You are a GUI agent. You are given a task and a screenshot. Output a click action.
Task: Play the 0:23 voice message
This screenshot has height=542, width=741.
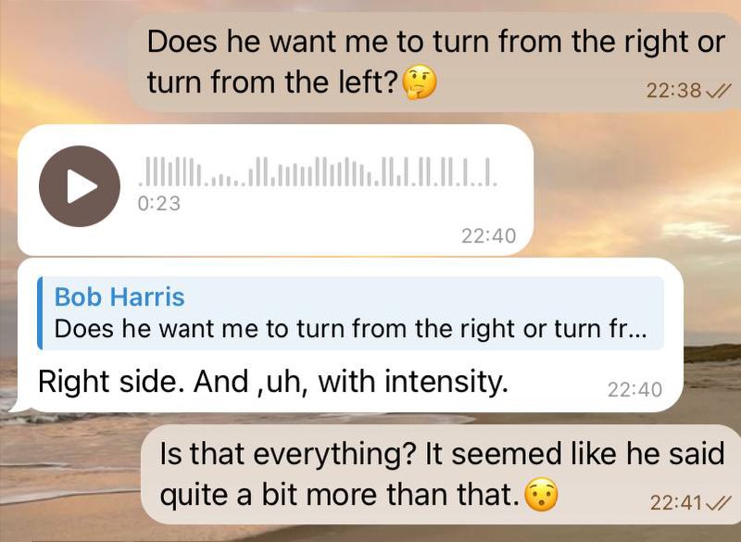tap(80, 186)
